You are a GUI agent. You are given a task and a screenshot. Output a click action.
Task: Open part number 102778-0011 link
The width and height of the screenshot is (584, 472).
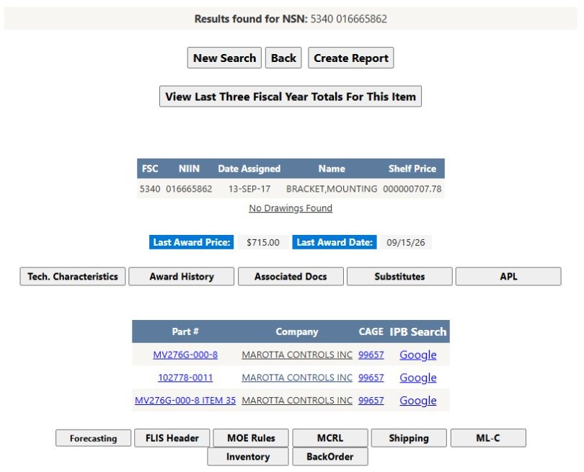coord(185,378)
